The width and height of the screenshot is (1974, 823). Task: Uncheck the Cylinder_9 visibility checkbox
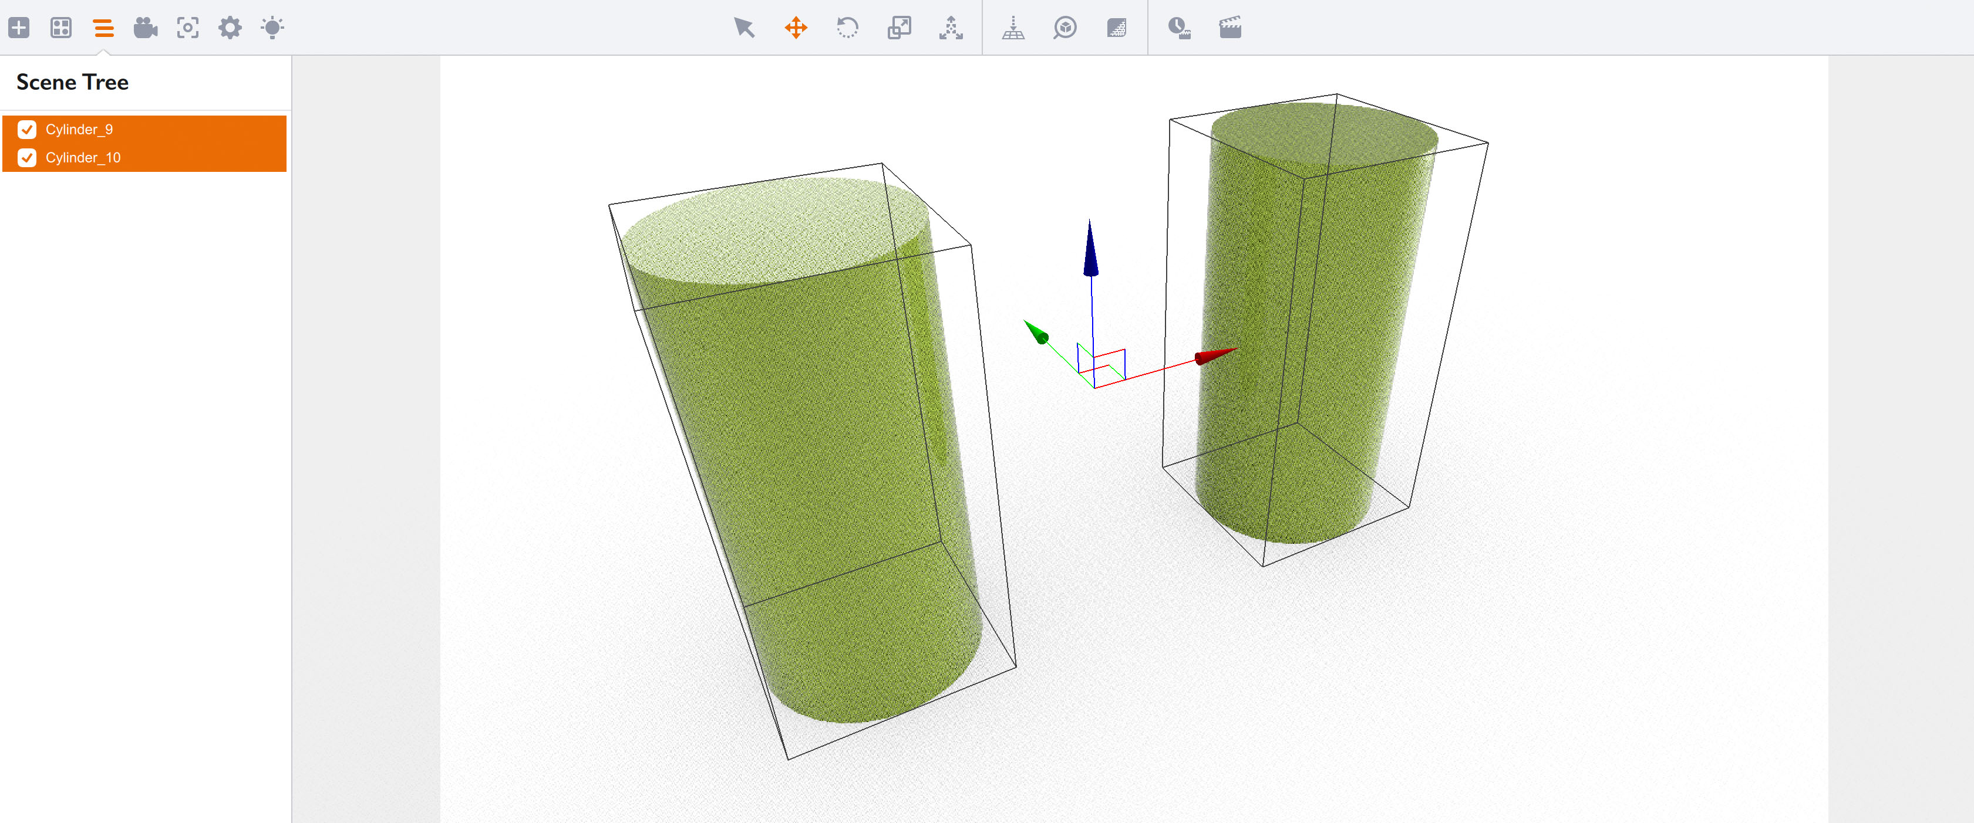(28, 130)
